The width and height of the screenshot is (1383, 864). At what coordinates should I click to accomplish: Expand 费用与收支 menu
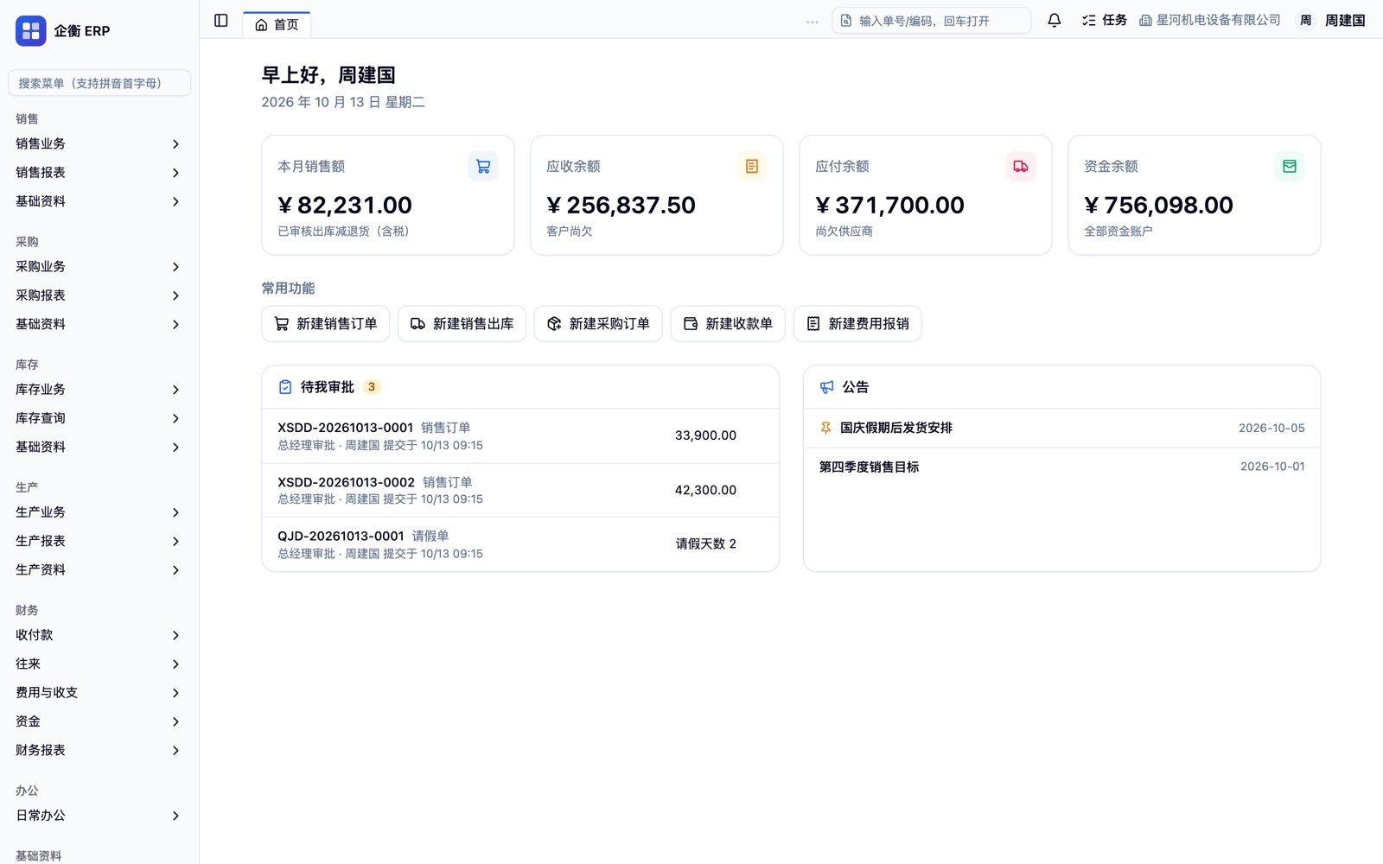coord(99,693)
